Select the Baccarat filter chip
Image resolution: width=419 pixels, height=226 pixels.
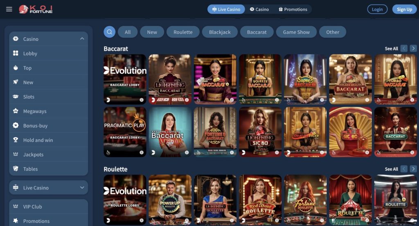click(x=257, y=32)
